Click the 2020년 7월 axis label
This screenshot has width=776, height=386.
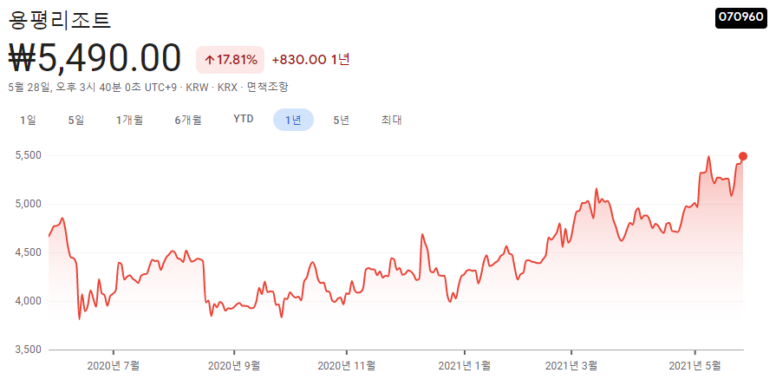pos(114,366)
